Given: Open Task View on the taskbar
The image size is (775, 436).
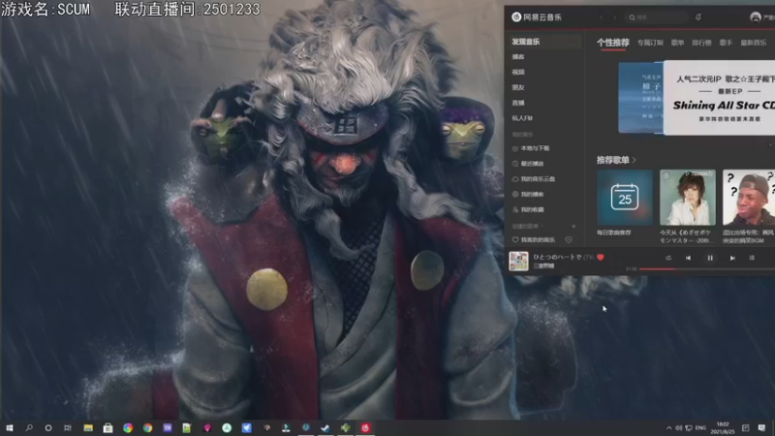Looking at the screenshot, I should (68, 428).
